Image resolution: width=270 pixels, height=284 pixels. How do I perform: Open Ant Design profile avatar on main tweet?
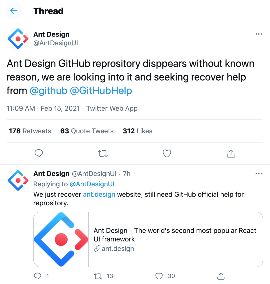[18, 39]
